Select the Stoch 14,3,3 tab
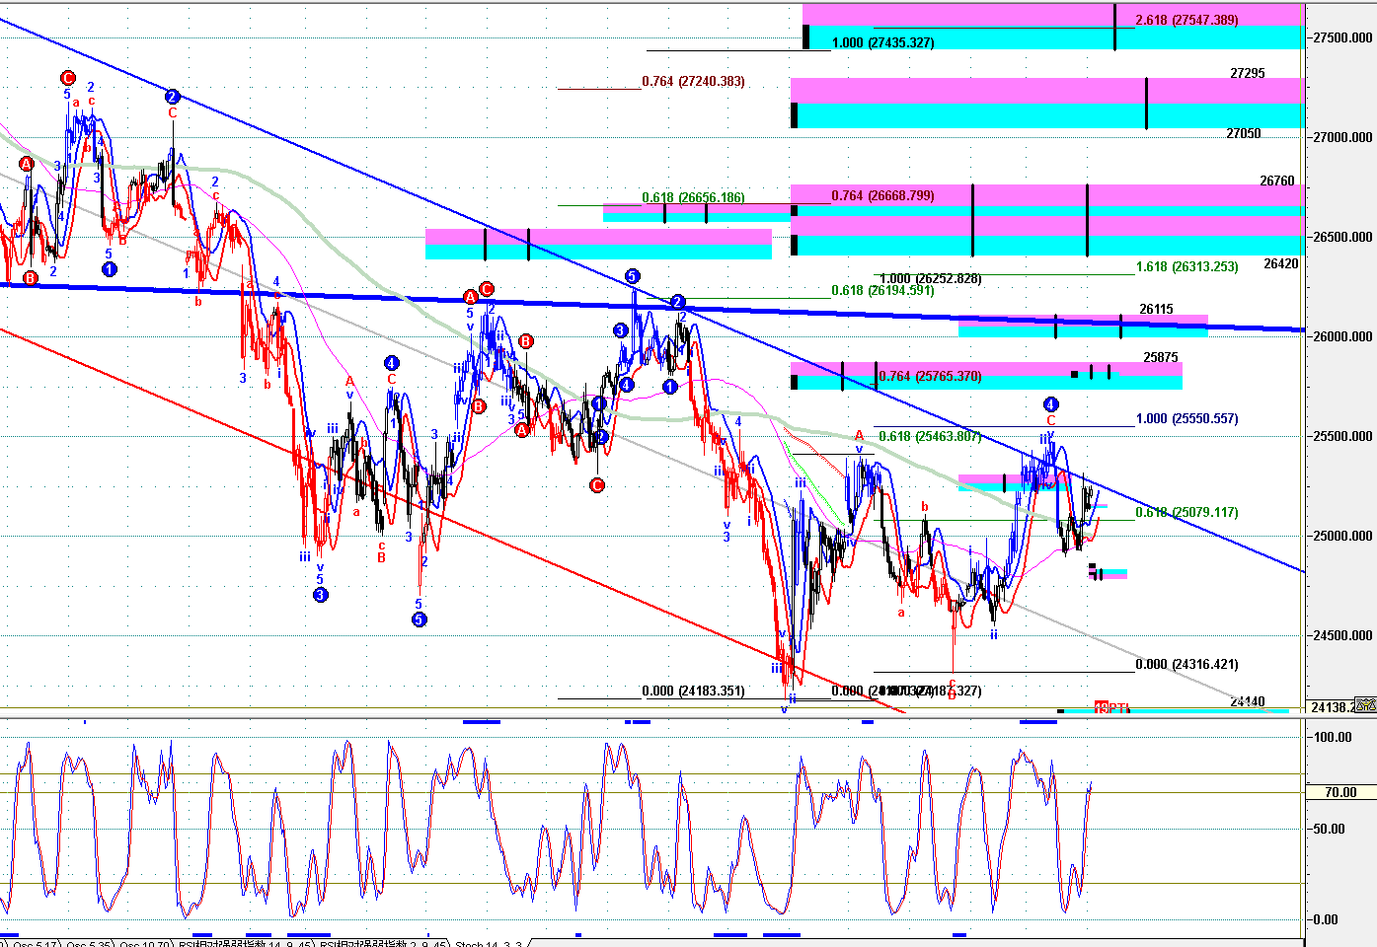The height and width of the screenshot is (947, 1377). click(489, 943)
